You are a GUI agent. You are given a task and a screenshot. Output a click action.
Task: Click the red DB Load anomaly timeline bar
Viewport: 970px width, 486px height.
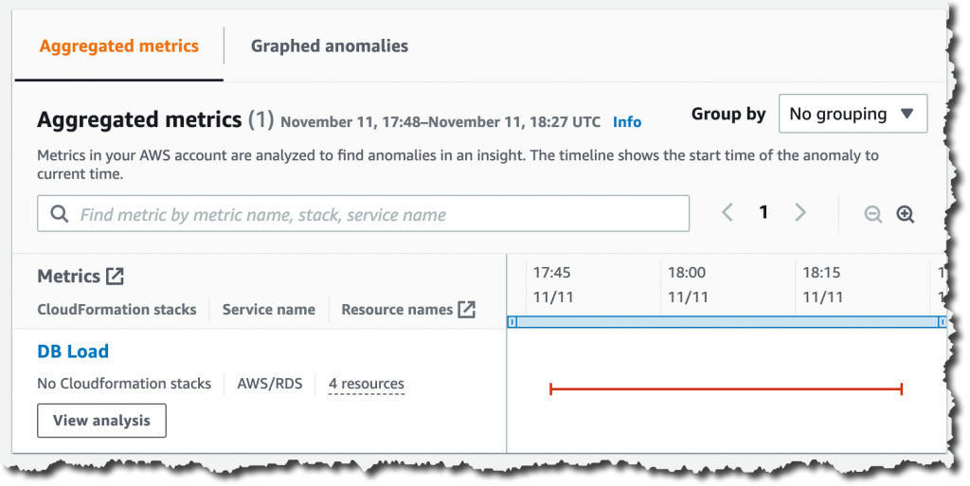(726, 388)
